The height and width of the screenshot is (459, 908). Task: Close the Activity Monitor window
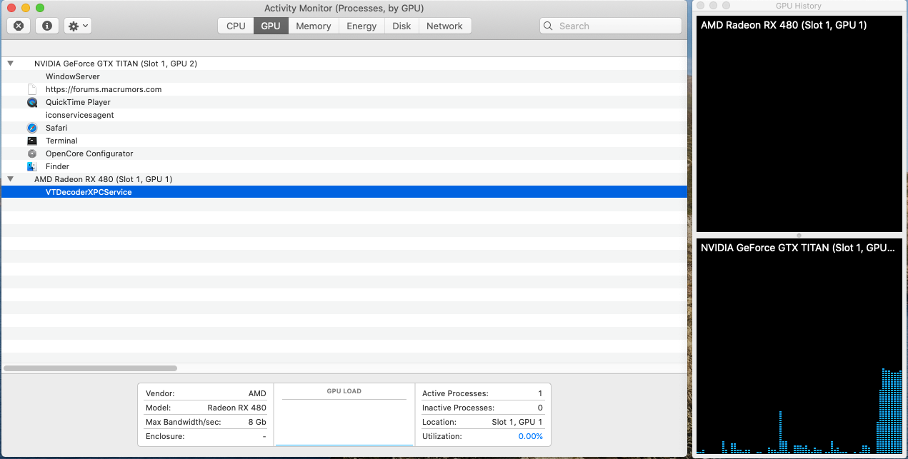pyautogui.click(x=11, y=8)
